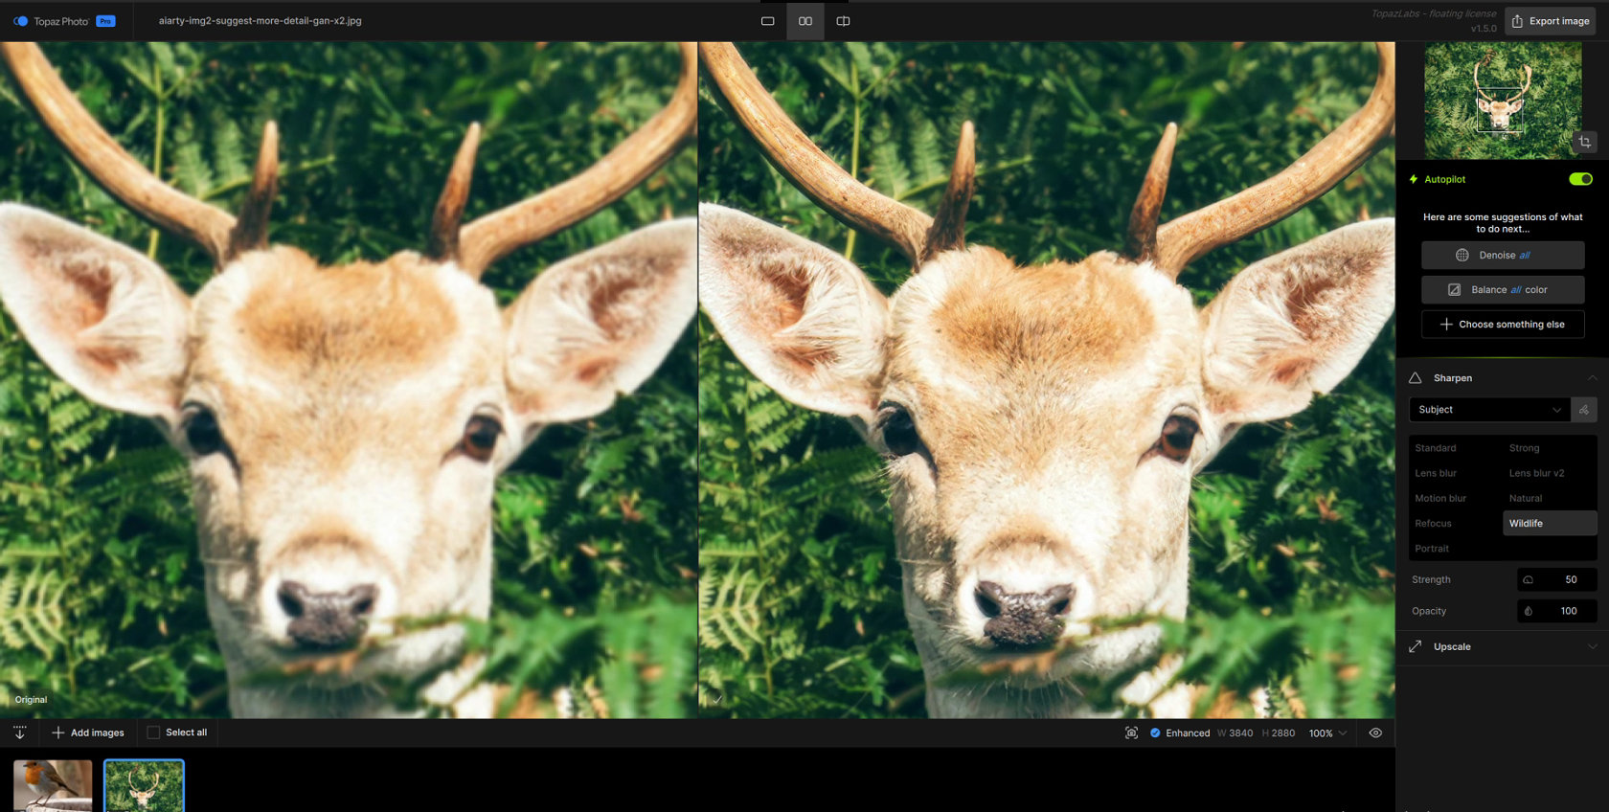Click the Opacity droplet icon

(1529, 611)
